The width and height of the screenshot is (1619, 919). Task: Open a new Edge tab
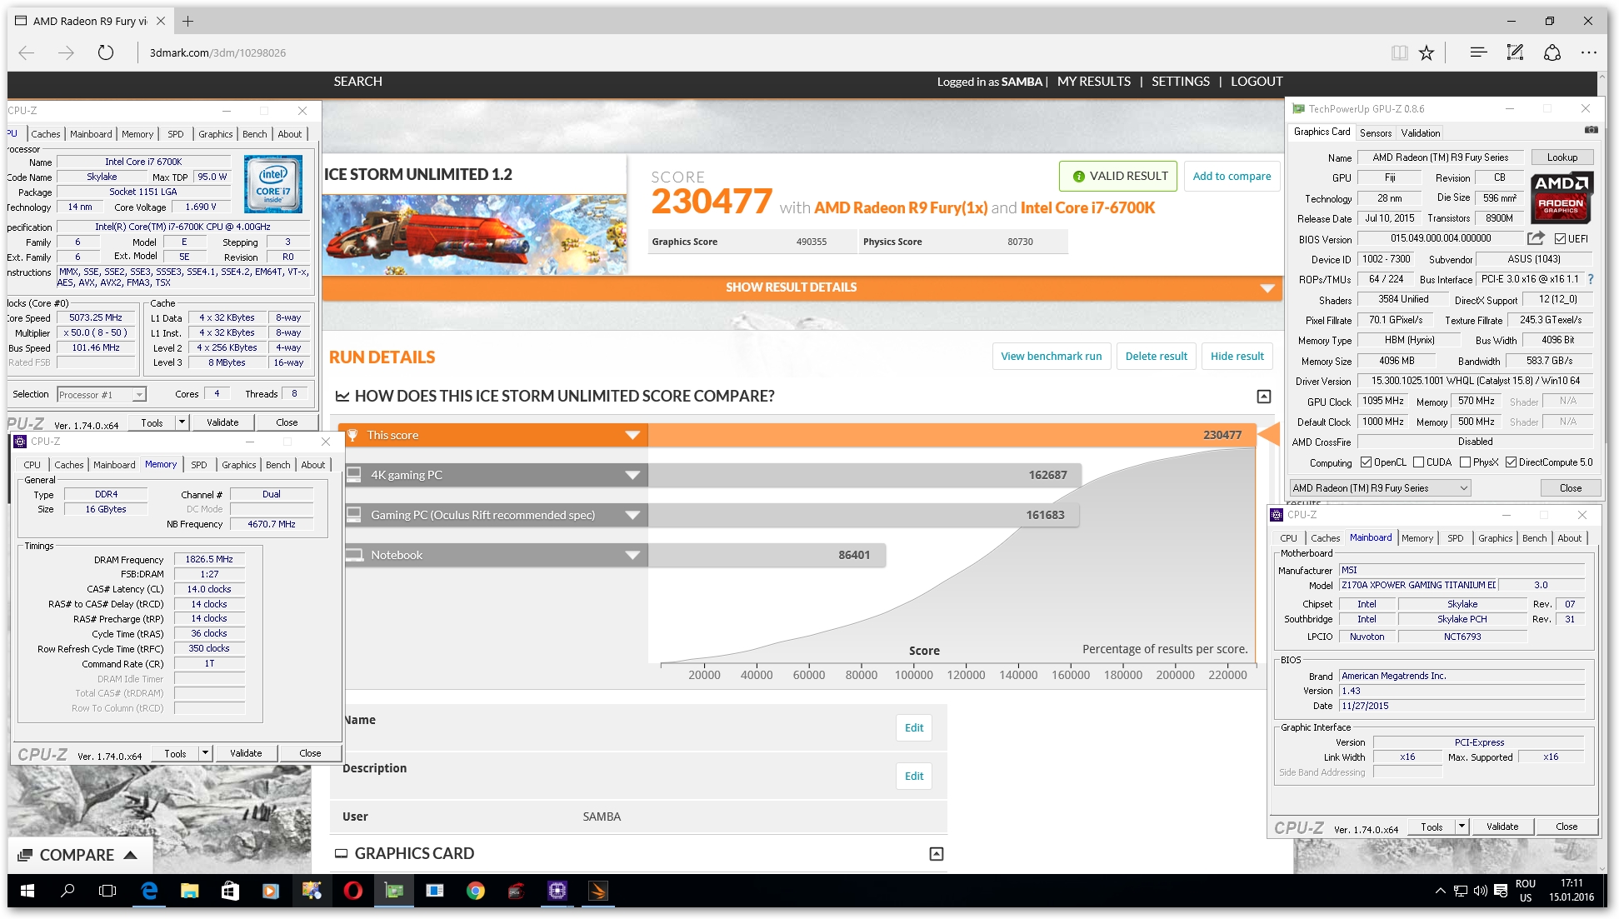(x=187, y=21)
